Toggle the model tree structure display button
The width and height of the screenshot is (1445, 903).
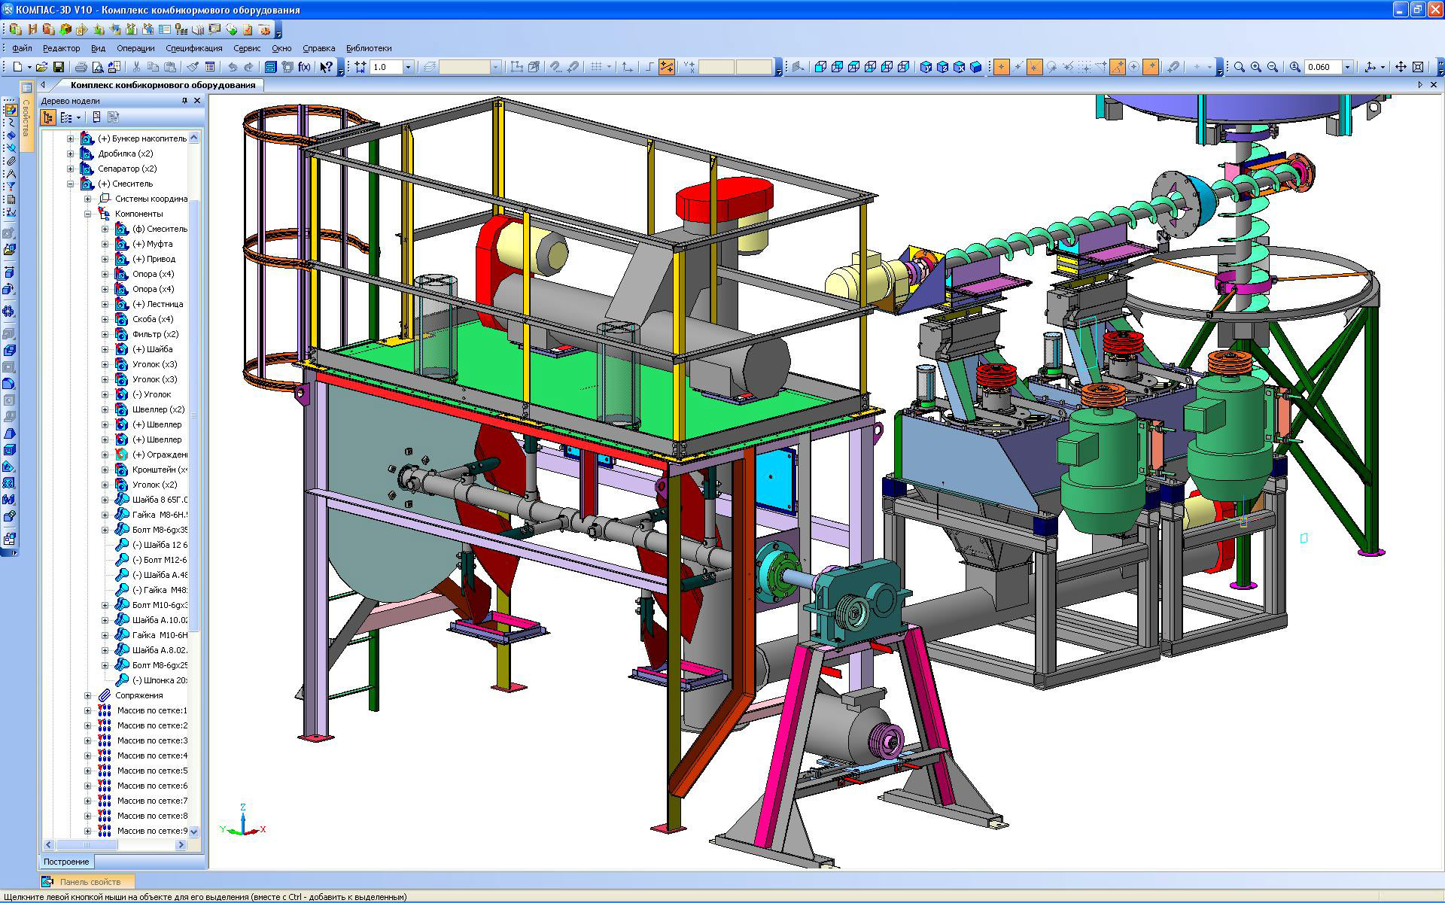pos(48,117)
